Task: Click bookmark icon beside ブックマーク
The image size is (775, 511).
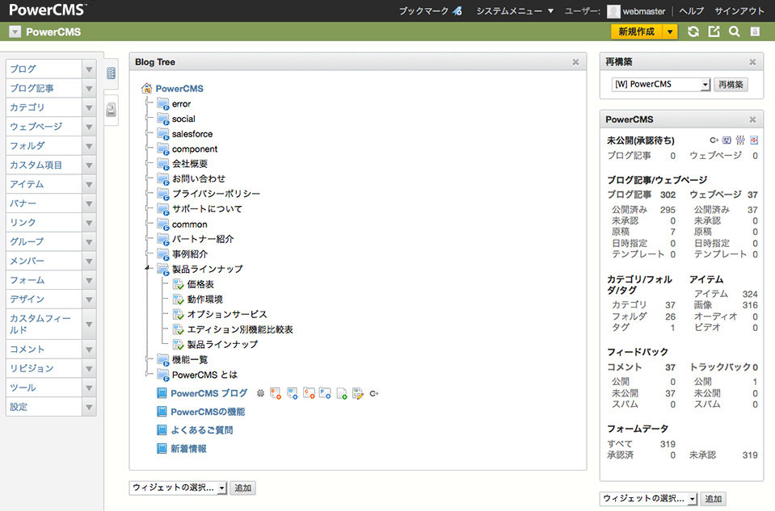Action: pos(457,10)
